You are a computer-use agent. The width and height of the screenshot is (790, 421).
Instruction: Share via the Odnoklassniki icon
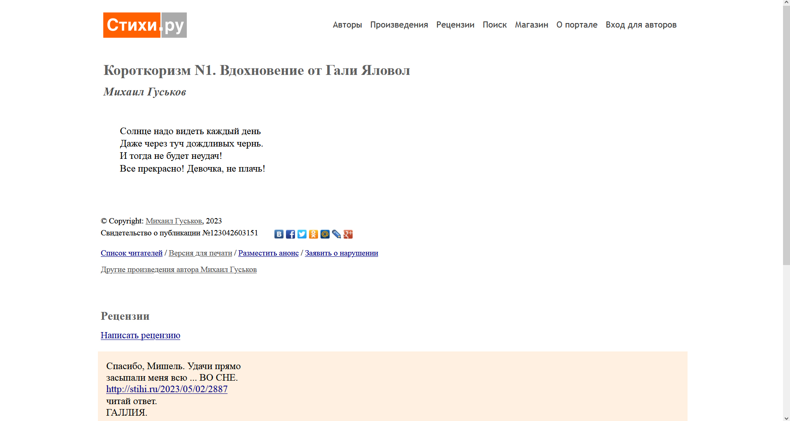click(313, 234)
